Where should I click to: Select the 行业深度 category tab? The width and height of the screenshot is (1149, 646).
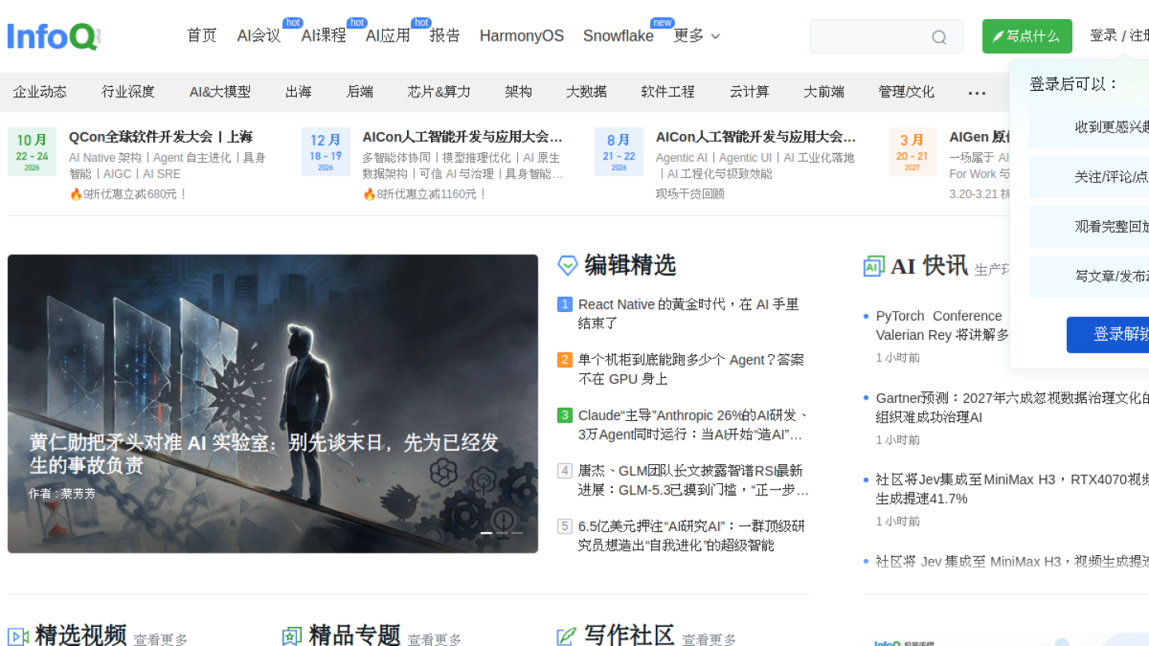128,92
